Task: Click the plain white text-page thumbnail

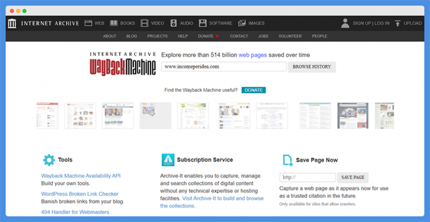Action: [272, 116]
